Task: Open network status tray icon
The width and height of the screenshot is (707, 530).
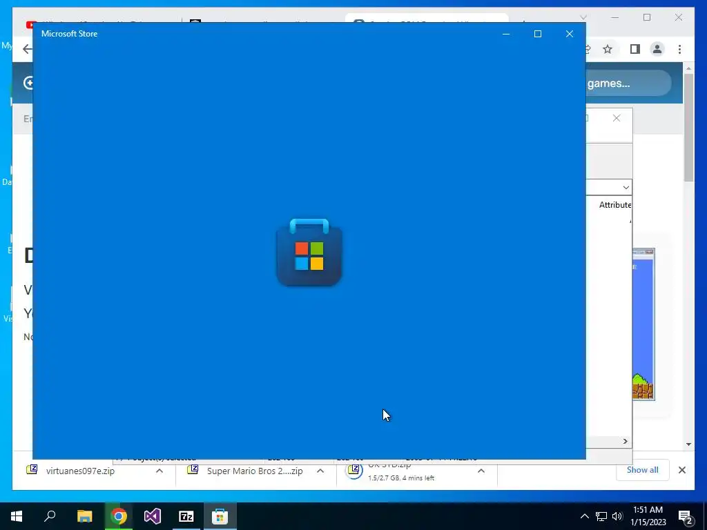Action: coord(601,516)
